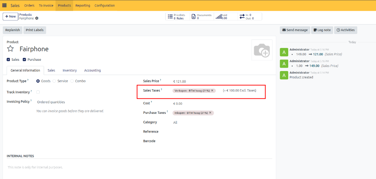Go back to Products breadcrumb
The width and height of the screenshot is (376, 179).
25,15
